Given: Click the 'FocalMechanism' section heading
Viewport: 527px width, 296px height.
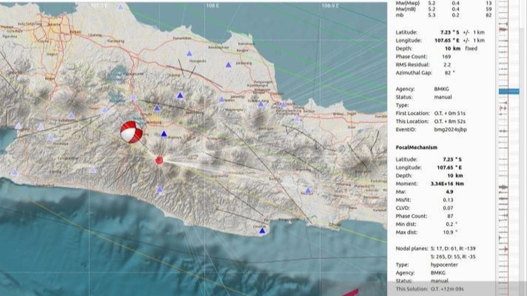Looking at the screenshot, I should coord(416,147).
